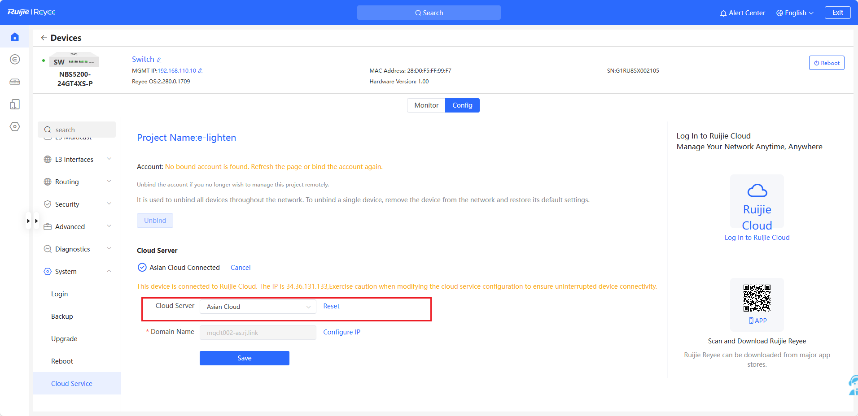Click the Switch device name link
This screenshot has height=416, width=858.
tap(143, 59)
